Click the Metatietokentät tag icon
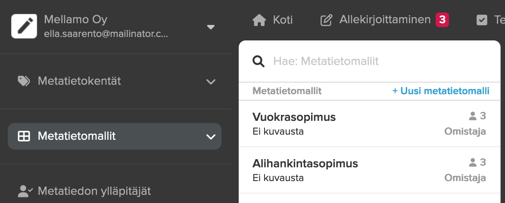 click(24, 81)
